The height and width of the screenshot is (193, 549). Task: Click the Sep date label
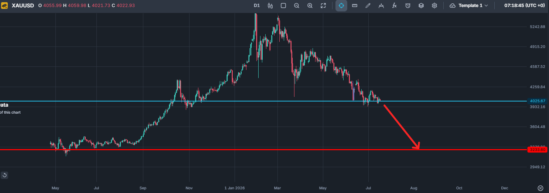pyautogui.click(x=143, y=188)
